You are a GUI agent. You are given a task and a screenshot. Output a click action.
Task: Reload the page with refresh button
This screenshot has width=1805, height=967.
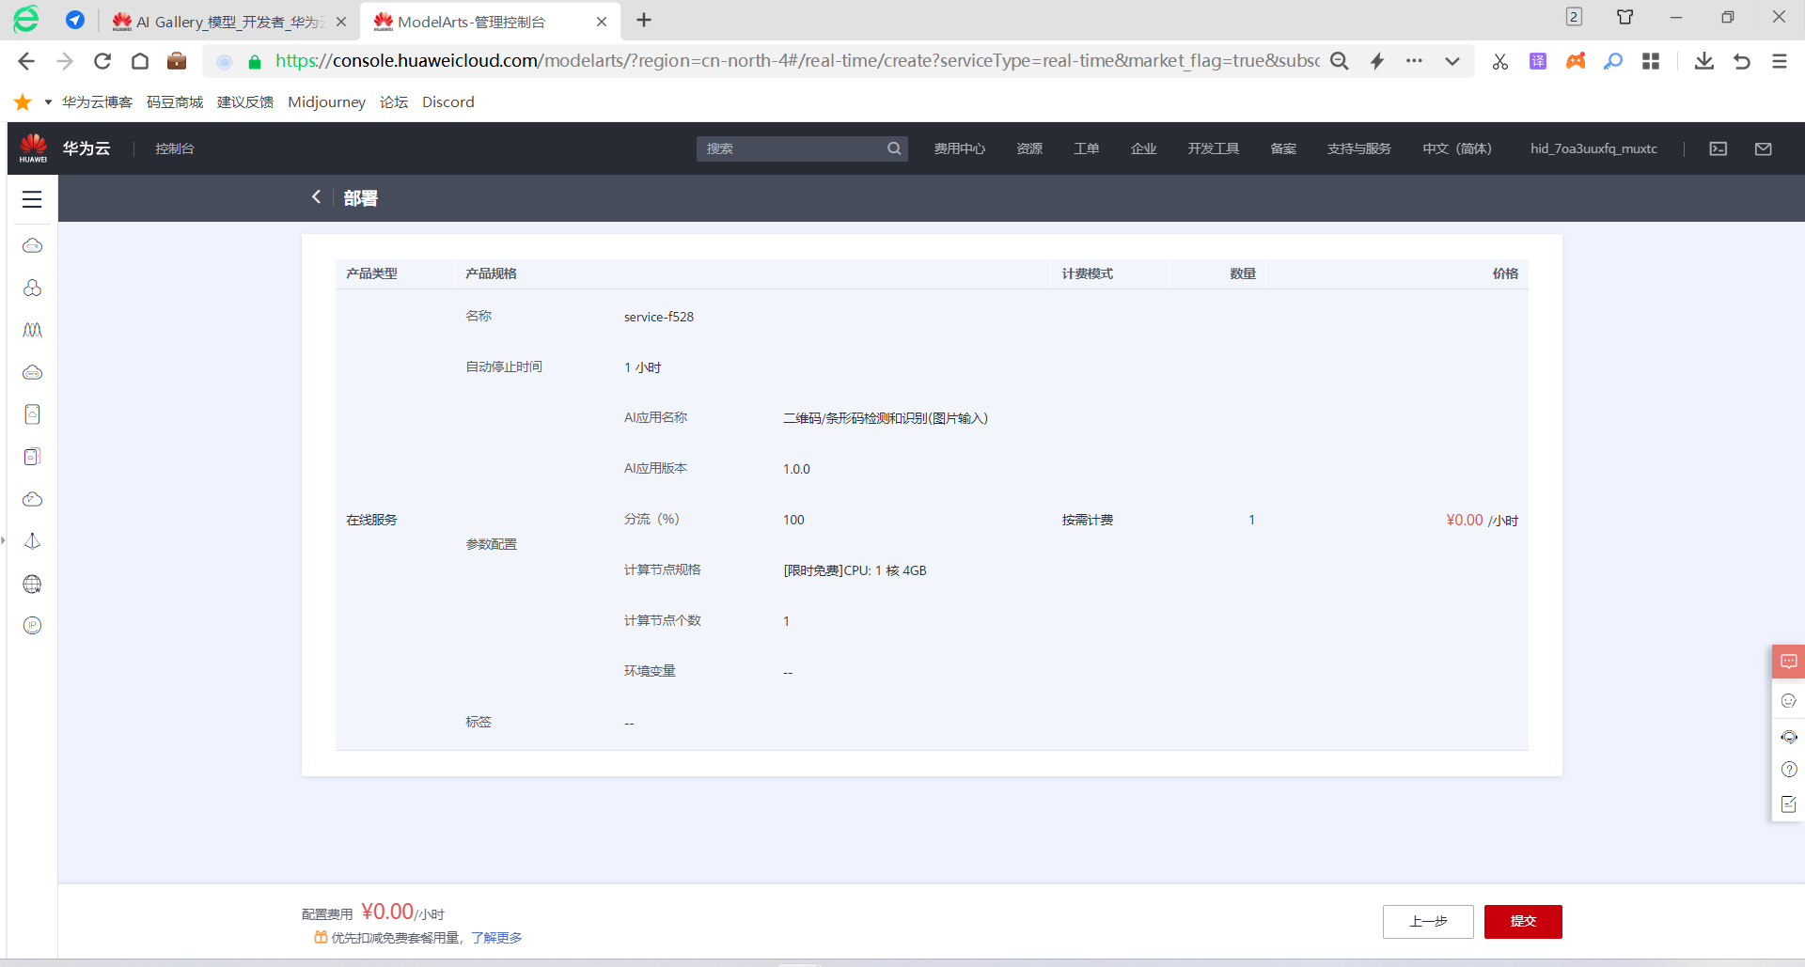click(102, 61)
